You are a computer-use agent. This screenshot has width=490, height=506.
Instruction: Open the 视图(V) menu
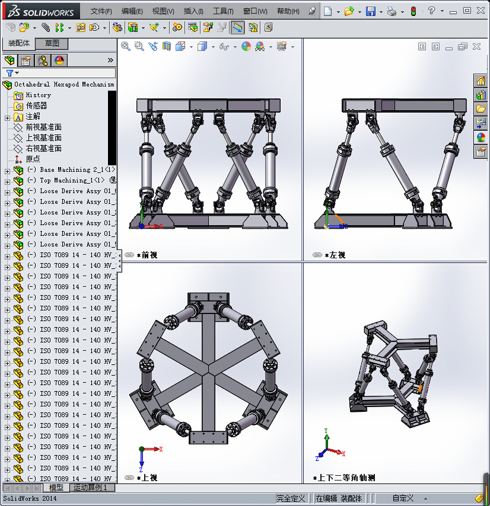point(163,11)
